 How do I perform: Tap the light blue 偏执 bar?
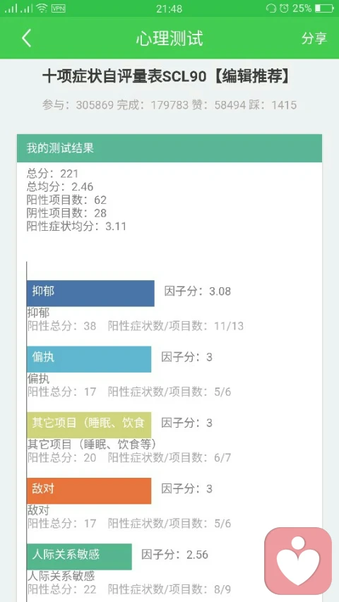click(89, 359)
